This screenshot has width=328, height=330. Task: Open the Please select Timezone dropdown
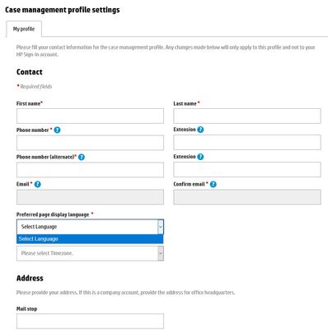[90, 253]
